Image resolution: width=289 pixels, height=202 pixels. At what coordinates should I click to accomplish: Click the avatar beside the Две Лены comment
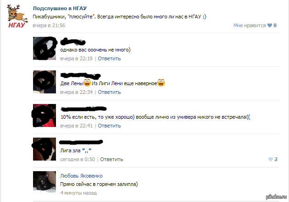coord(44,82)
